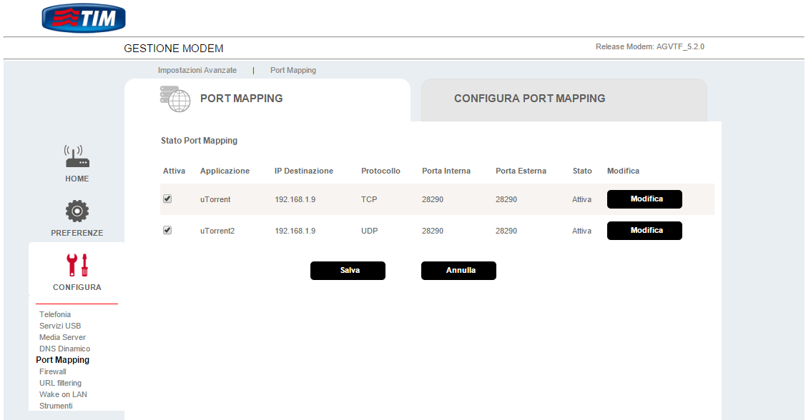Select DNS Dinamico in the sidebar

[64, 349]
